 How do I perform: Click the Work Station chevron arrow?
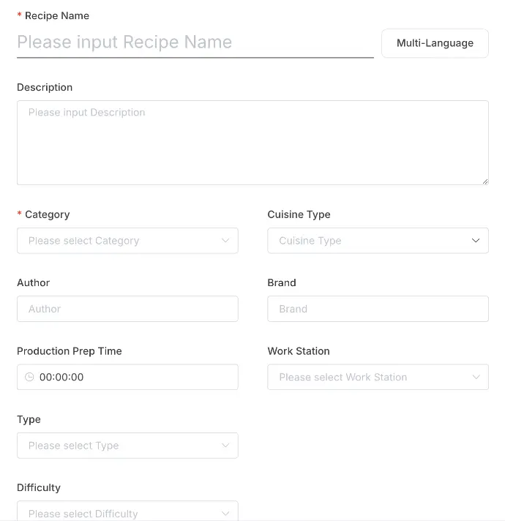(476, 378)
